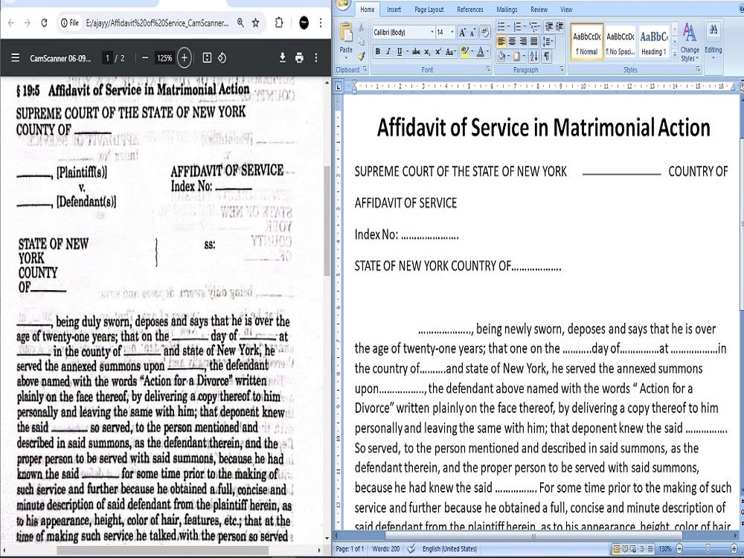Apply strikethrough with the abc icon
744x558 pixels.
pyautogui.click(x=416, y=52)
